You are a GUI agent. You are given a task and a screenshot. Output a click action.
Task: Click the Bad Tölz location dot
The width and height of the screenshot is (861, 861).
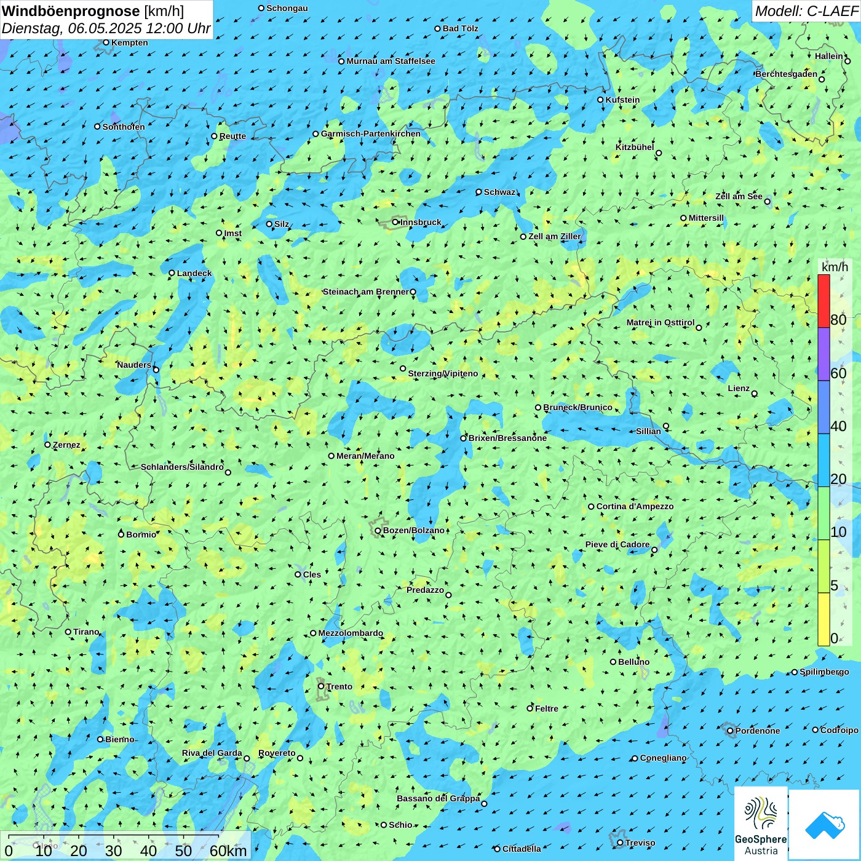pyautogui.click(x=438, y=28)
